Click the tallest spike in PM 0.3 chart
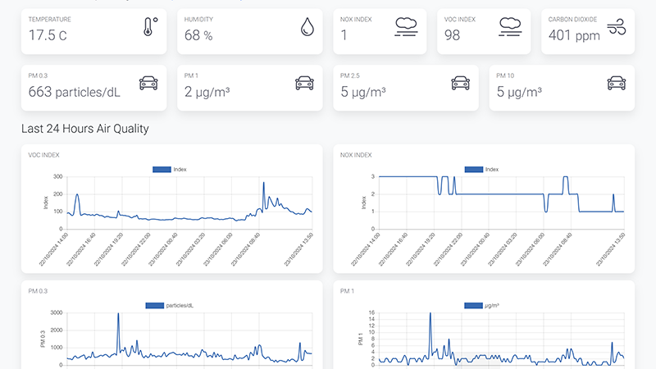This screenshot has height=369, width=656. (118, 314)
